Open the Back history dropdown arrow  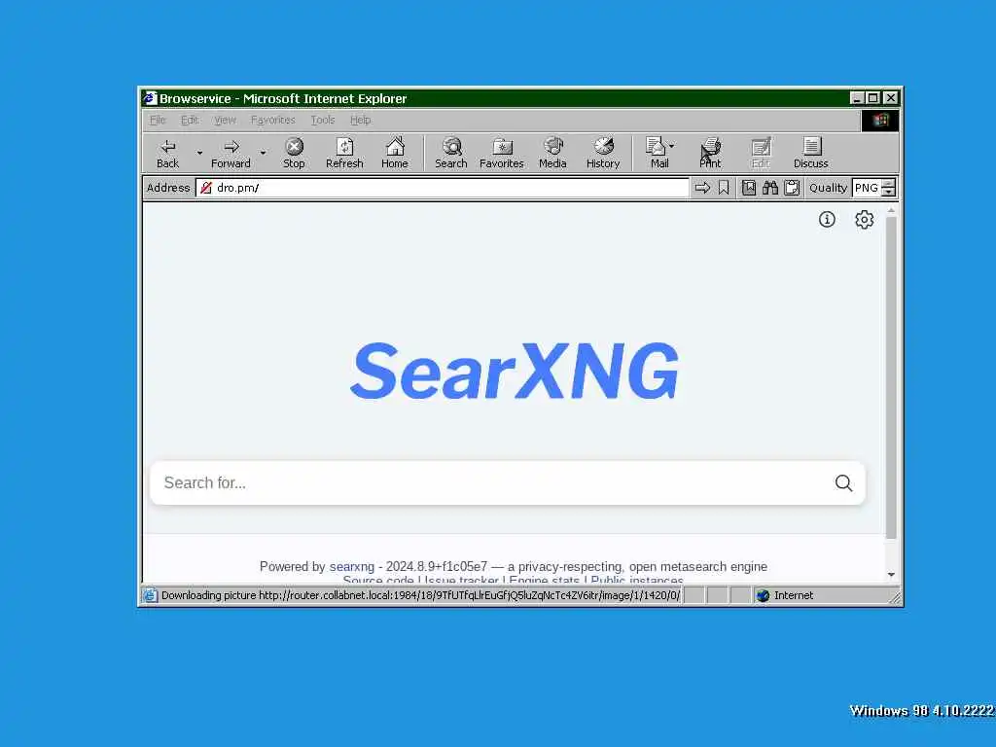(x=199, y=153)
